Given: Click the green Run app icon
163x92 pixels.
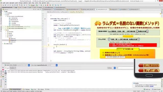Looking at the screenshot, I should point(37,5).
